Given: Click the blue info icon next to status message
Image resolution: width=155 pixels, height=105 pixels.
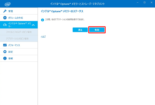Looking at the screenshot, I should pyautogui.click(x=43, y=20).
